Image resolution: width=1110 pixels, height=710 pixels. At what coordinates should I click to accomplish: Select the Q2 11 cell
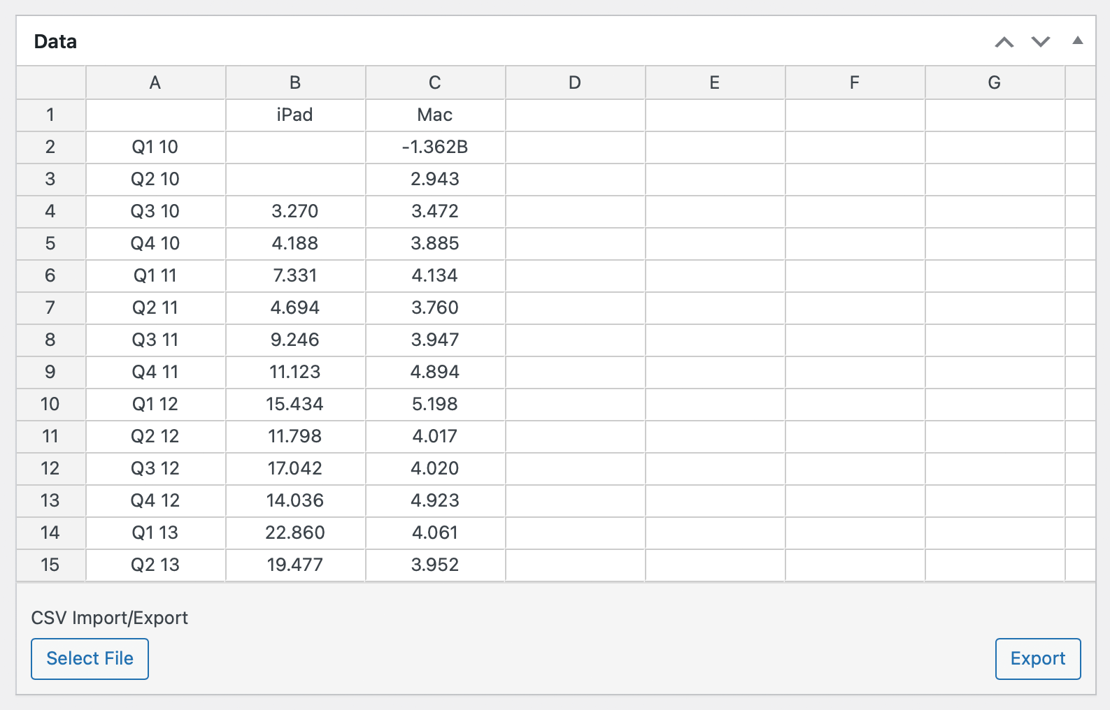click(155, 307)
